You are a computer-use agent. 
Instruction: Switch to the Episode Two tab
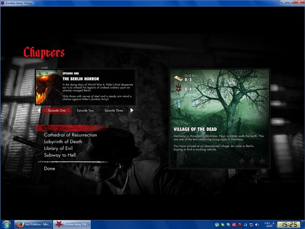(x=85, y=110)
